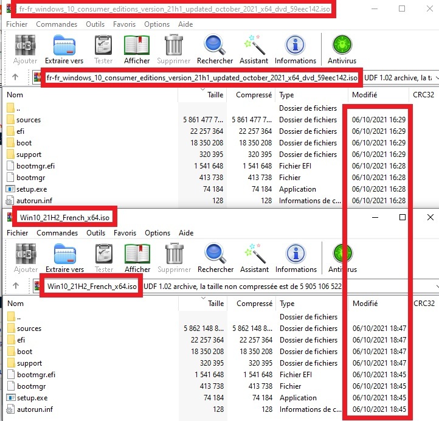The height and width of the screenshot is (421, 439).
Task: Sort by Taille column in Win10_21H2 window
Action: click(x=202, y=304)
